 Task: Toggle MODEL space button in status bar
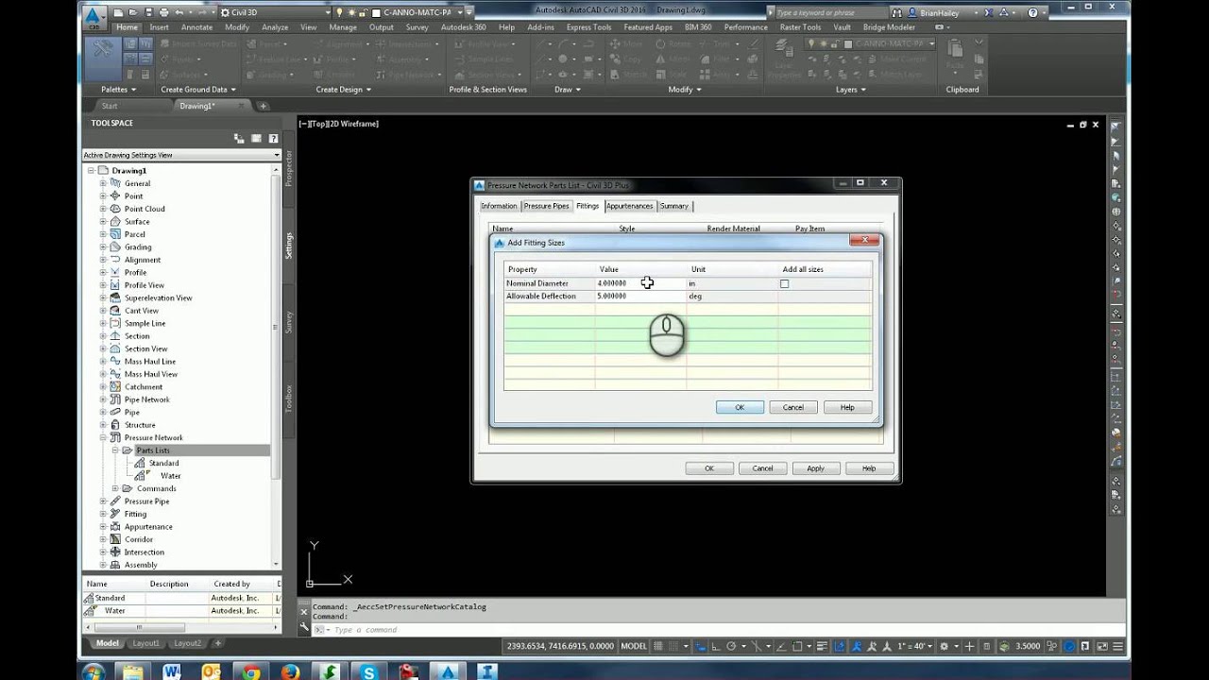(634, 646)
